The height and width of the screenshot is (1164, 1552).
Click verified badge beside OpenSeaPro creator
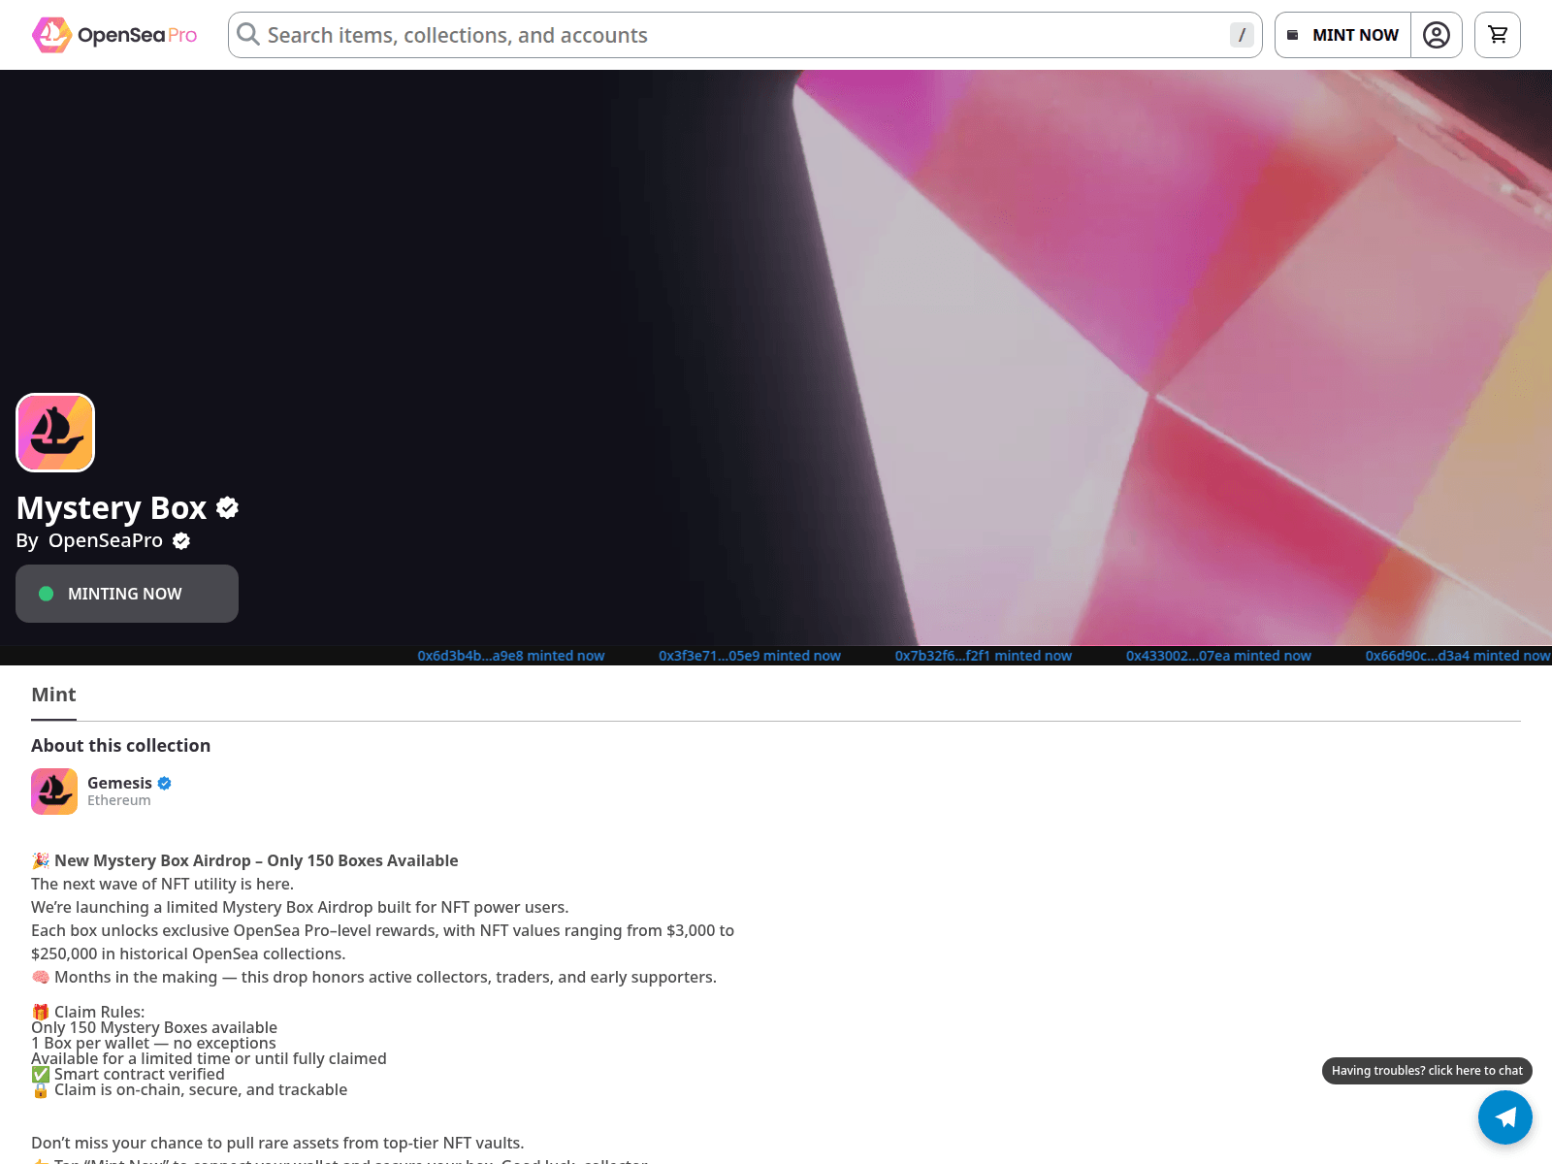[181, 541]
